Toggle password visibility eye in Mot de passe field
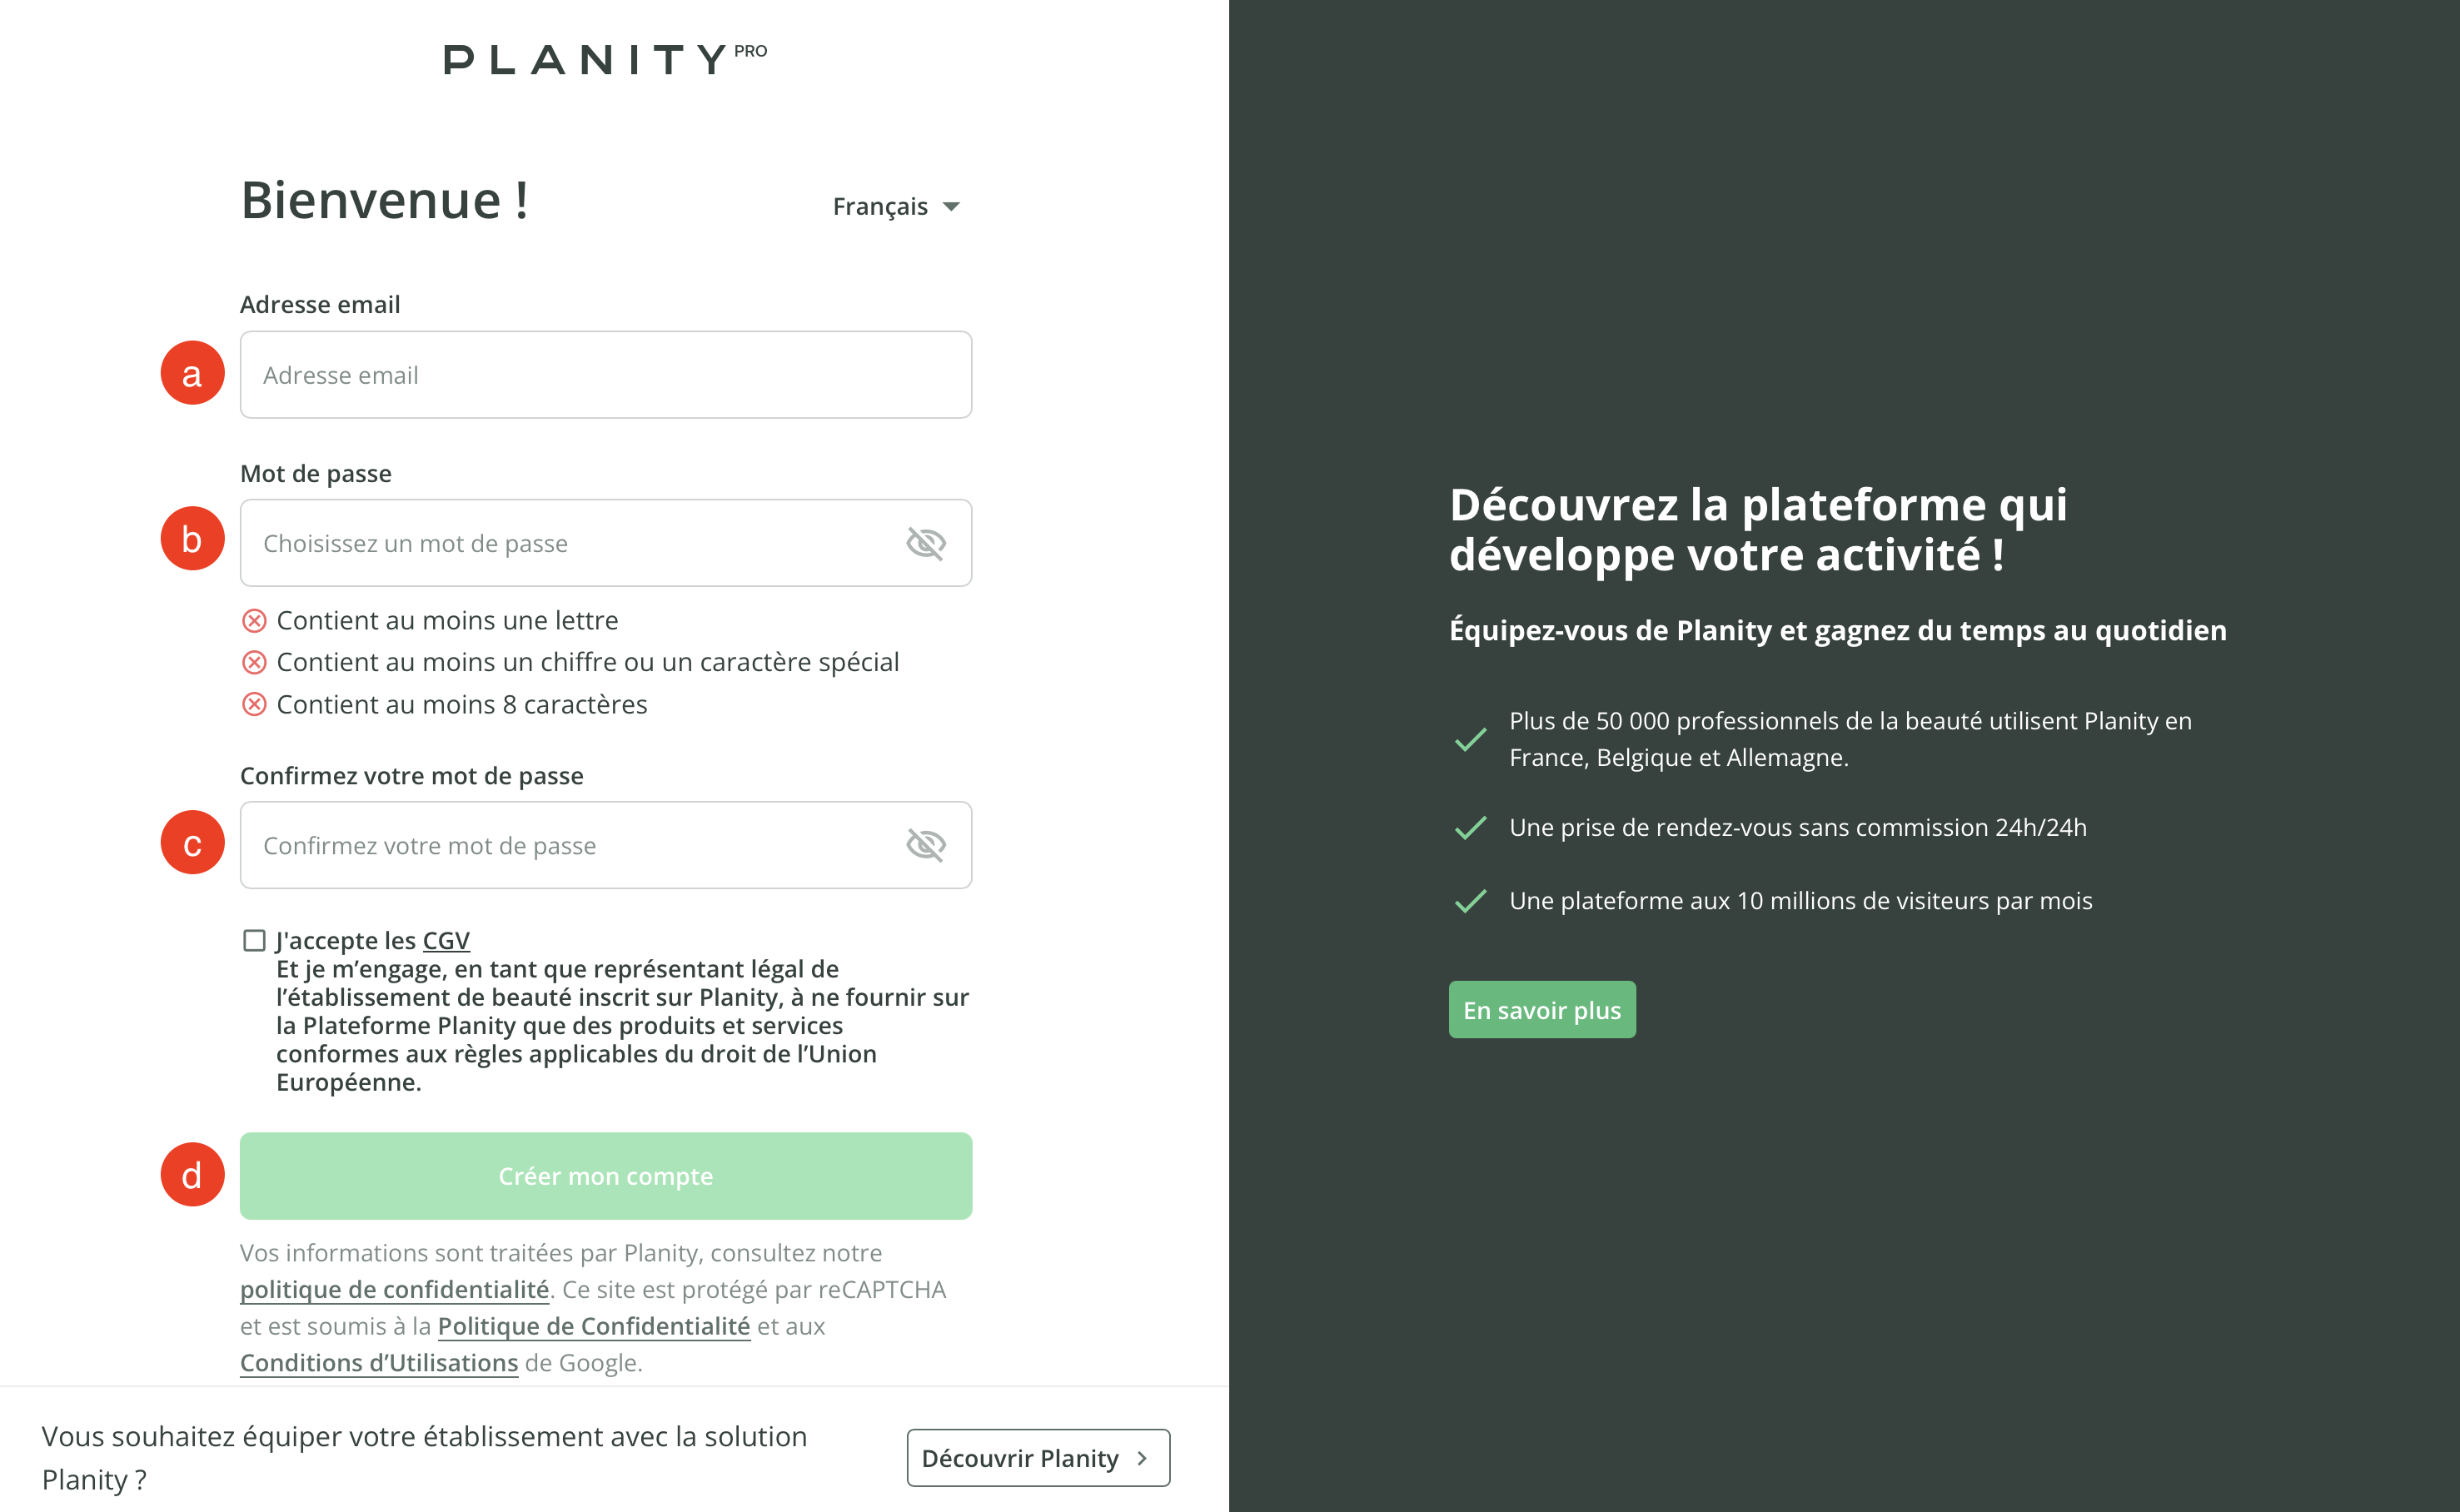Image resolution: width=2460 pixels, height=1512 pixels. pos(925,543)
